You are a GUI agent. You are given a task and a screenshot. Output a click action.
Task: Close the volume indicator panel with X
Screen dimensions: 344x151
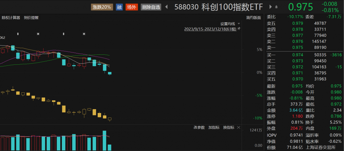(x=238, y=127)
